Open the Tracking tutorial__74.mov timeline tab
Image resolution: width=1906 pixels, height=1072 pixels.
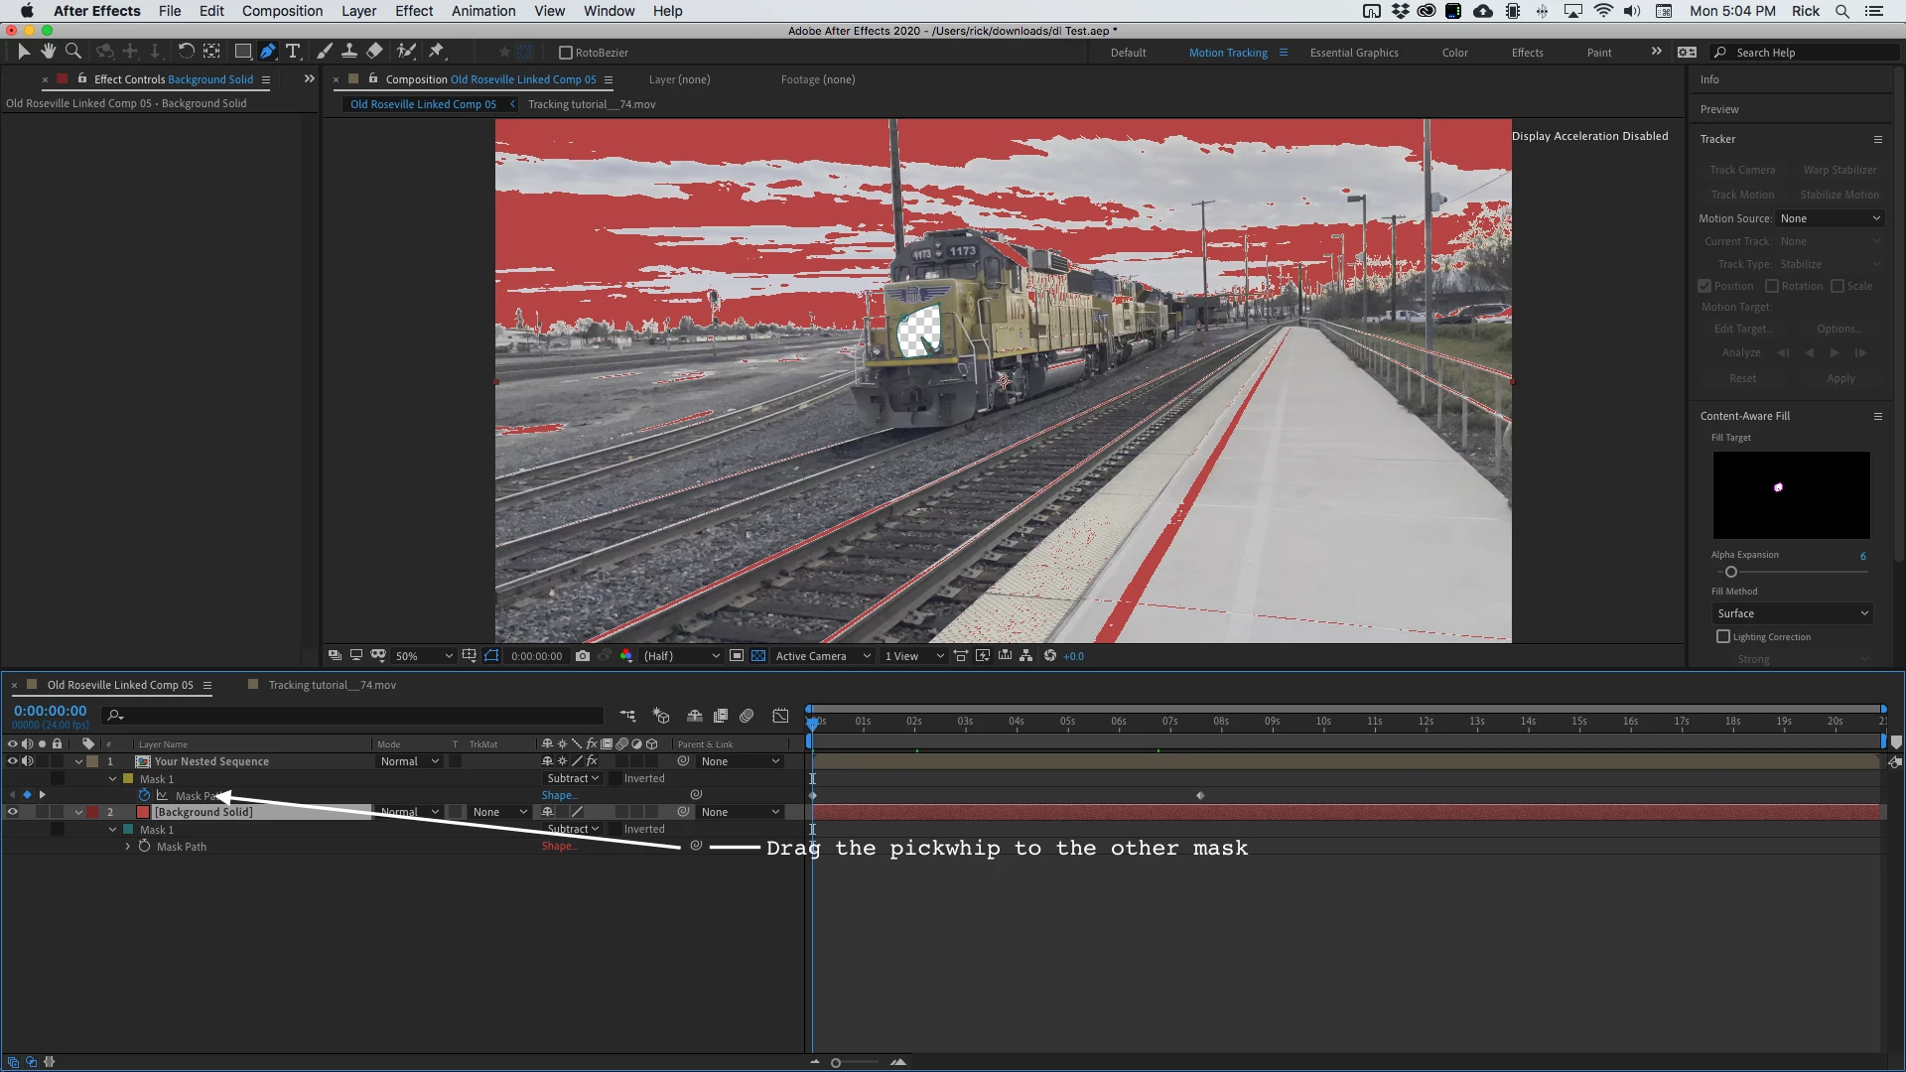tap(332, 685)
